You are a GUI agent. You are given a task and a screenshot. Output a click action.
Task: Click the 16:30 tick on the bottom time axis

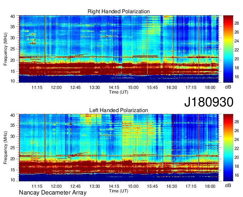point(172,186)
